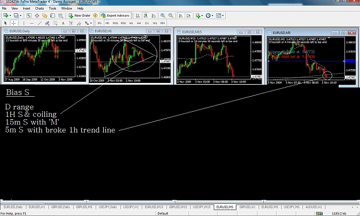Click the Zoom In magnifier icon
Screen dimensions: 360x216
click(x=162, y=16)
